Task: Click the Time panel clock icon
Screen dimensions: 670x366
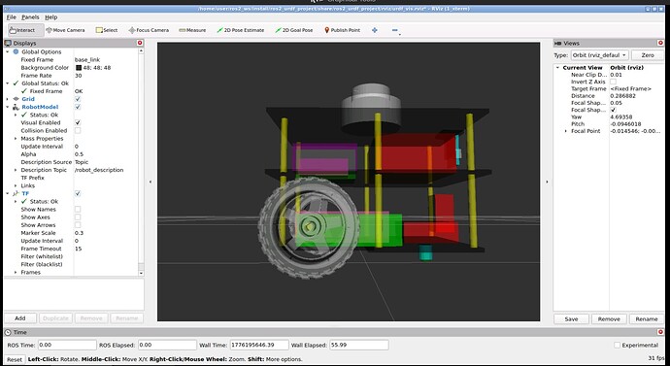Action: [8, 332]
